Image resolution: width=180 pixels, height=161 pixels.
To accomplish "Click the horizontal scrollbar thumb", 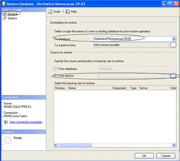I will tap(75, 145).
